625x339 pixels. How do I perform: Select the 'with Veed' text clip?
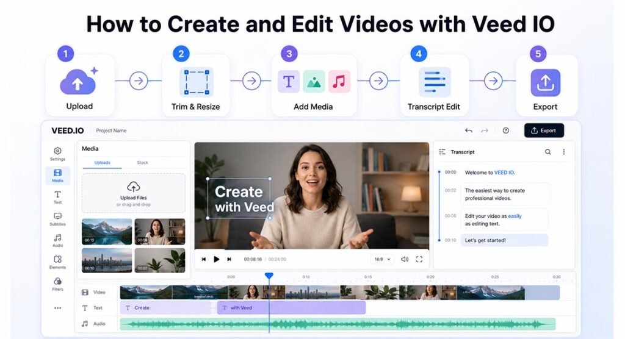click(x=291, y=308)
